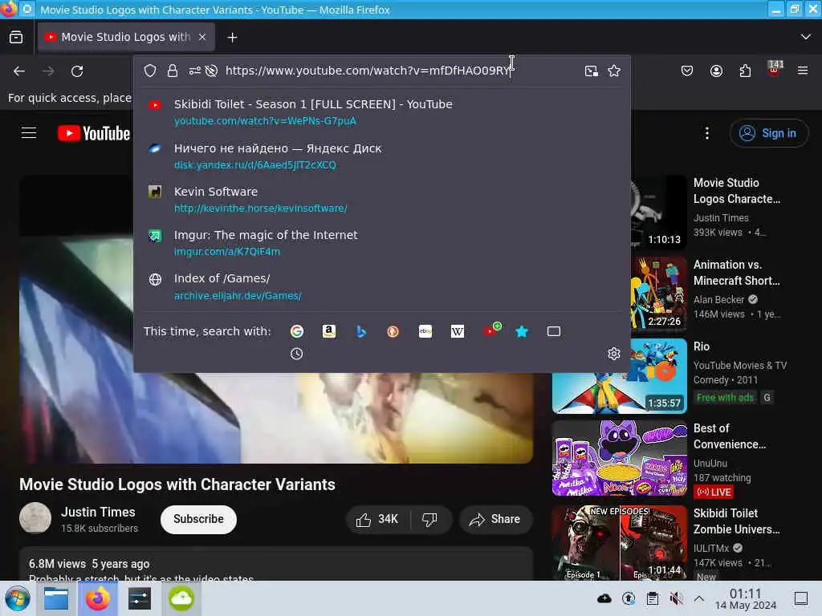
Task: Choose the Skibidi Toilet Season 1 suggestion
Action: click(x=381, y=112)
